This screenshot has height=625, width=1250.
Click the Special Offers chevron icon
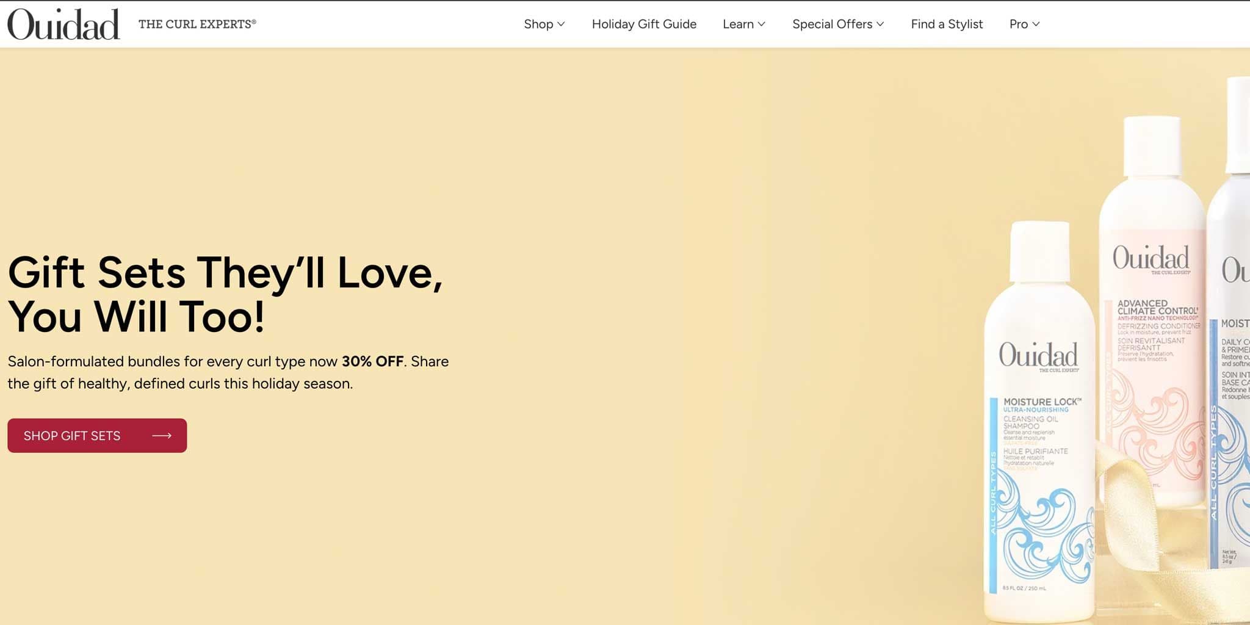coord(880,24)
